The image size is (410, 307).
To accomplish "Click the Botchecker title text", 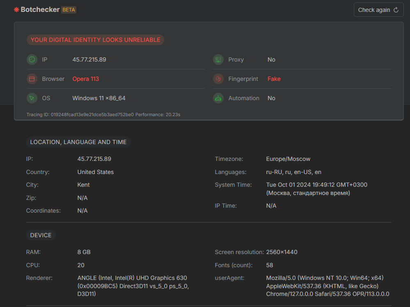I will coord(40,9).
